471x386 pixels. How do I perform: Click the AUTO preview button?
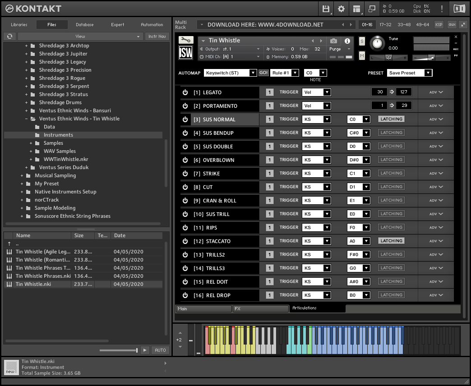160,350
